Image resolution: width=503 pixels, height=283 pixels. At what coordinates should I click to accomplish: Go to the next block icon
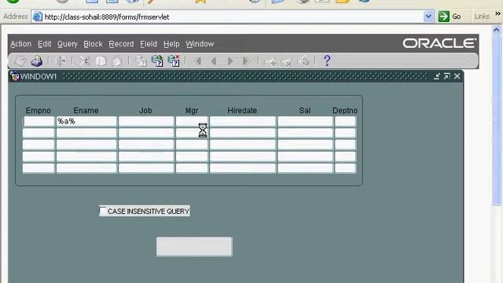(246, 61)
